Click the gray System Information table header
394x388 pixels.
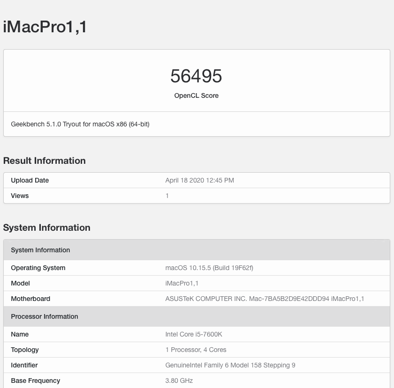coord(197,250)
